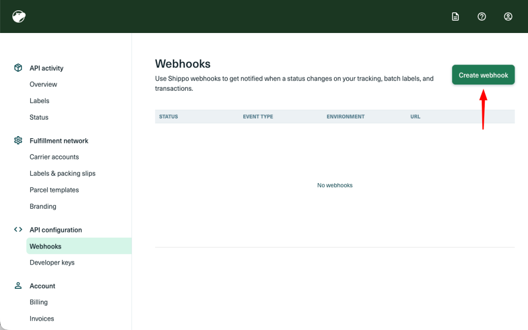Go to Billing
528x330 pixels.
coord(39,302)
